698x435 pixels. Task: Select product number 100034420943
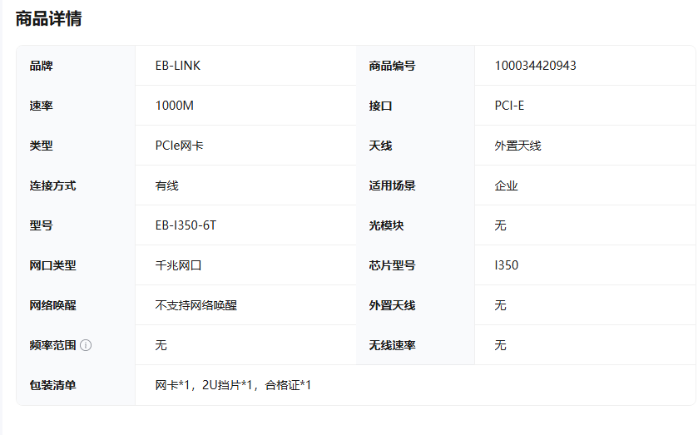(535, 66)
